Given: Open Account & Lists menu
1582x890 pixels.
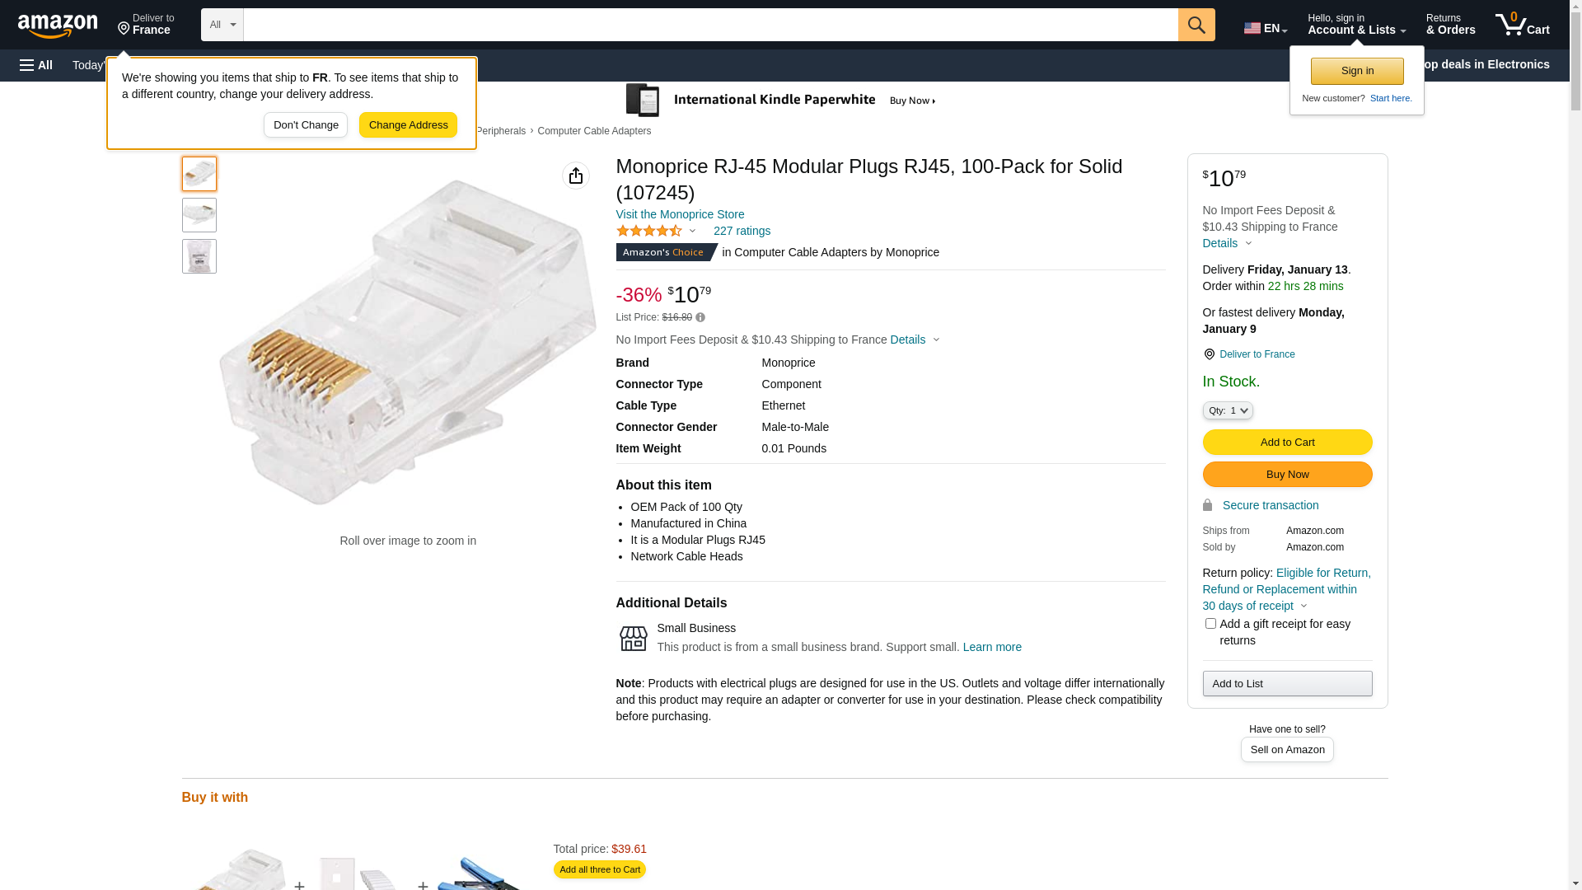Looking at the screenshot, I should [1355, 25].
